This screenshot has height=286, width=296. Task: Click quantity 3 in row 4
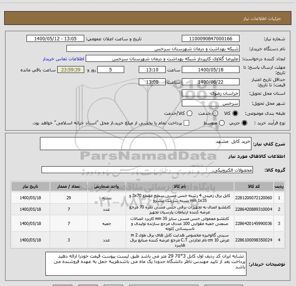point(69,240)
